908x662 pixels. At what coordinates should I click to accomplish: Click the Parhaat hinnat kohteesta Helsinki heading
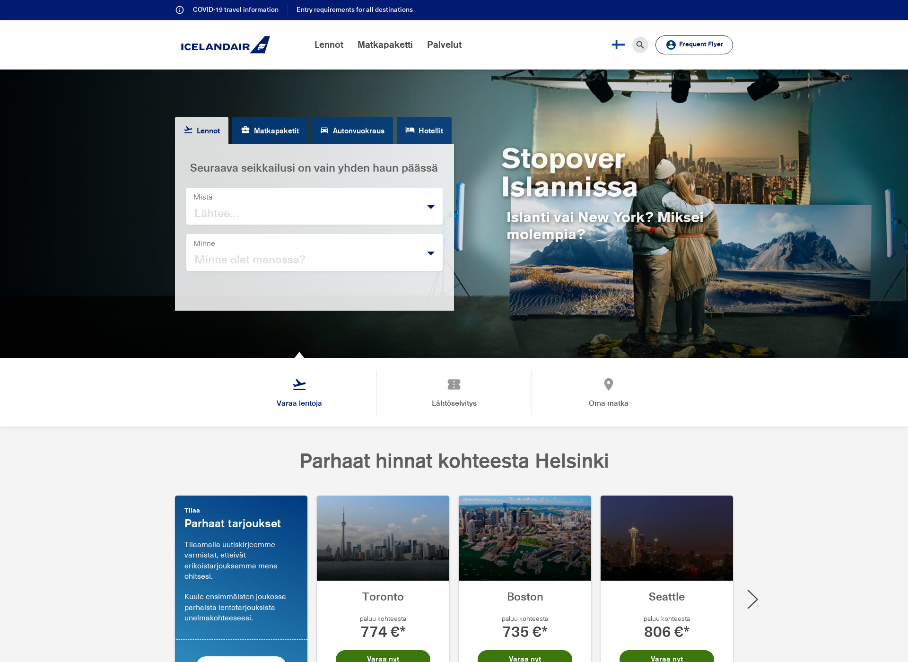click(x=454, y=461)
